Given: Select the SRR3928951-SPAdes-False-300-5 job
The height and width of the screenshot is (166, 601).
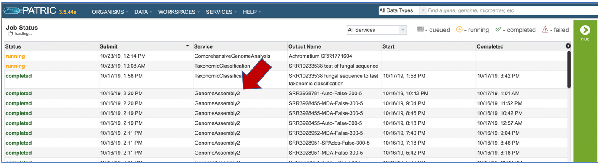Looking at the screenshot, I should 329,143.
